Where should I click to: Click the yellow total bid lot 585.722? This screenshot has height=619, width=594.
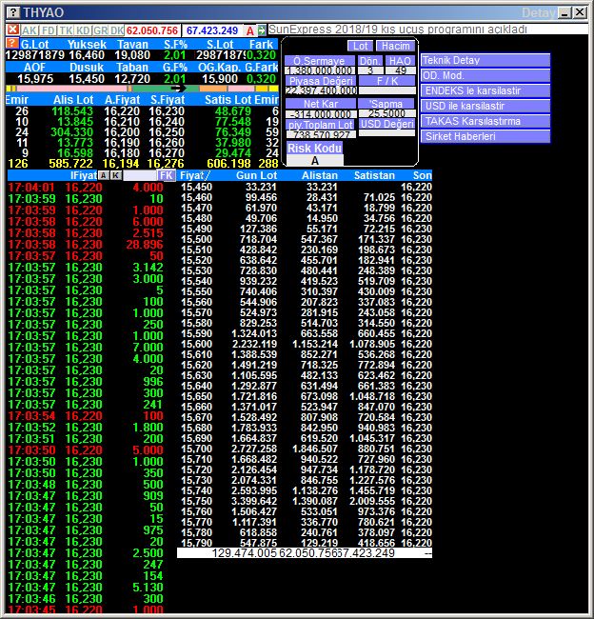[x=70, y=164]
